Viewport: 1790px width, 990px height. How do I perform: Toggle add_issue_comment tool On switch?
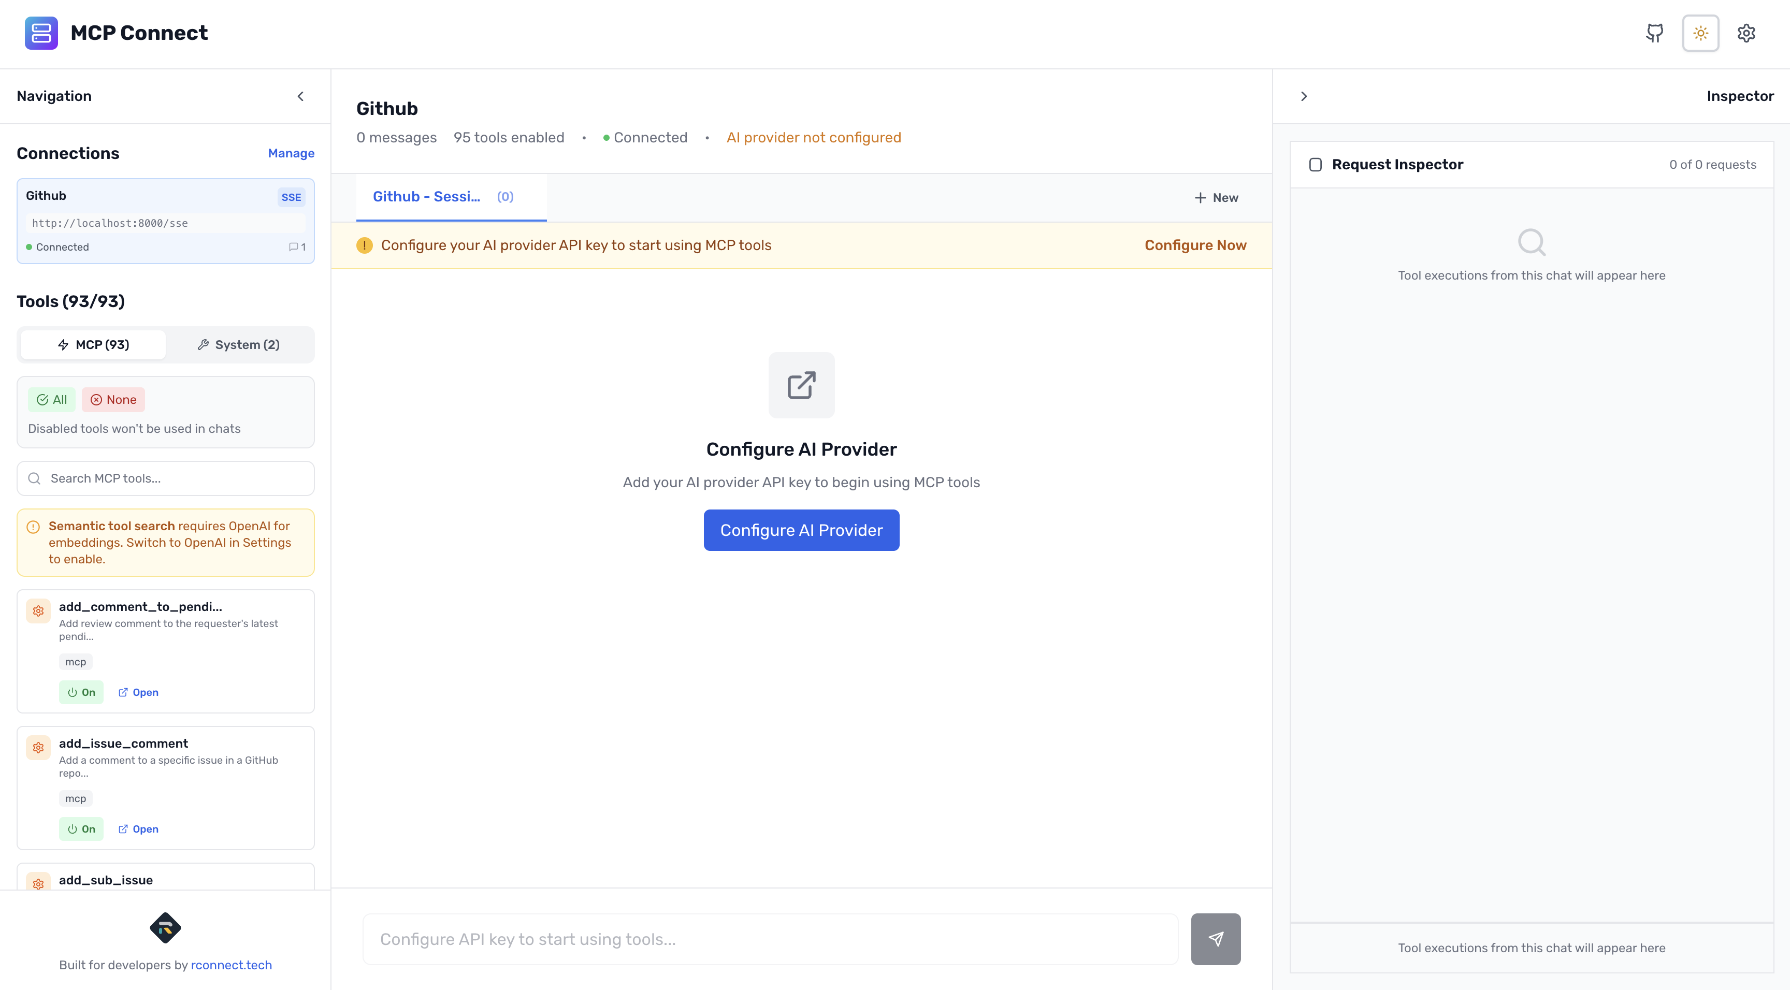(x=81, y=829)
